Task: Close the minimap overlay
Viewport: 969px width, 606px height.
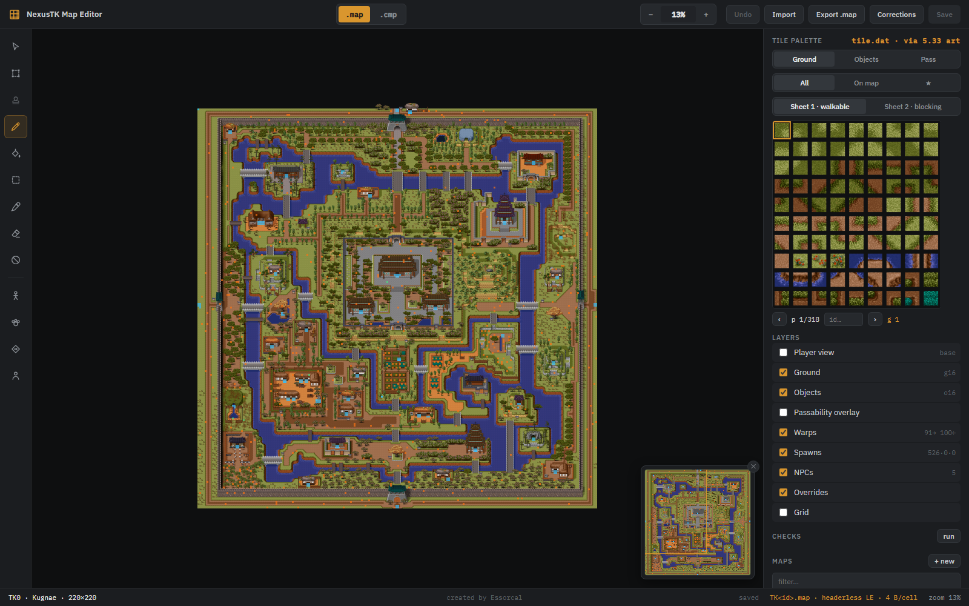Action: (x=753, y=466)
